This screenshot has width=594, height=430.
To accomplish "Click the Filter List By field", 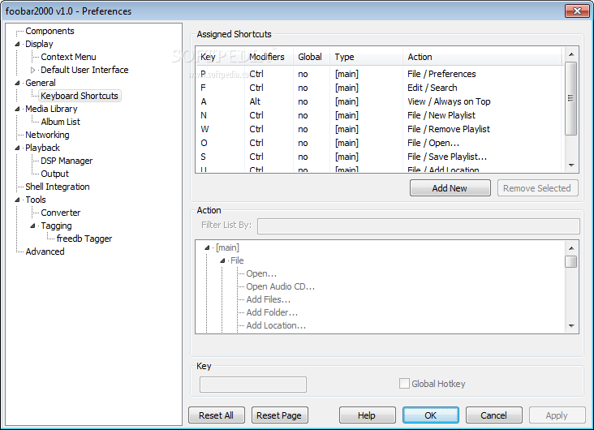I will click(418, 226).
